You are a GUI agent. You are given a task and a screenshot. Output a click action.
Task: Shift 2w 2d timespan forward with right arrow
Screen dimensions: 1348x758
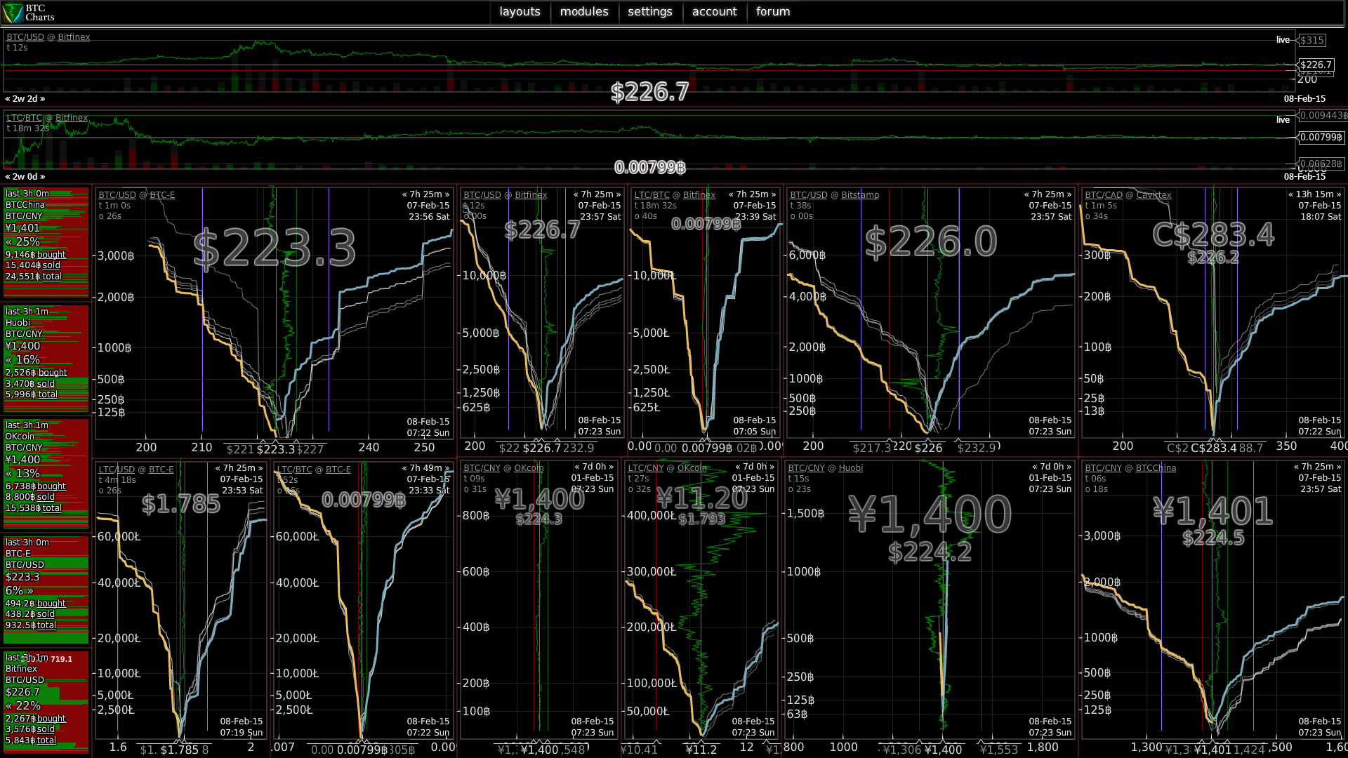click(42, 99)
